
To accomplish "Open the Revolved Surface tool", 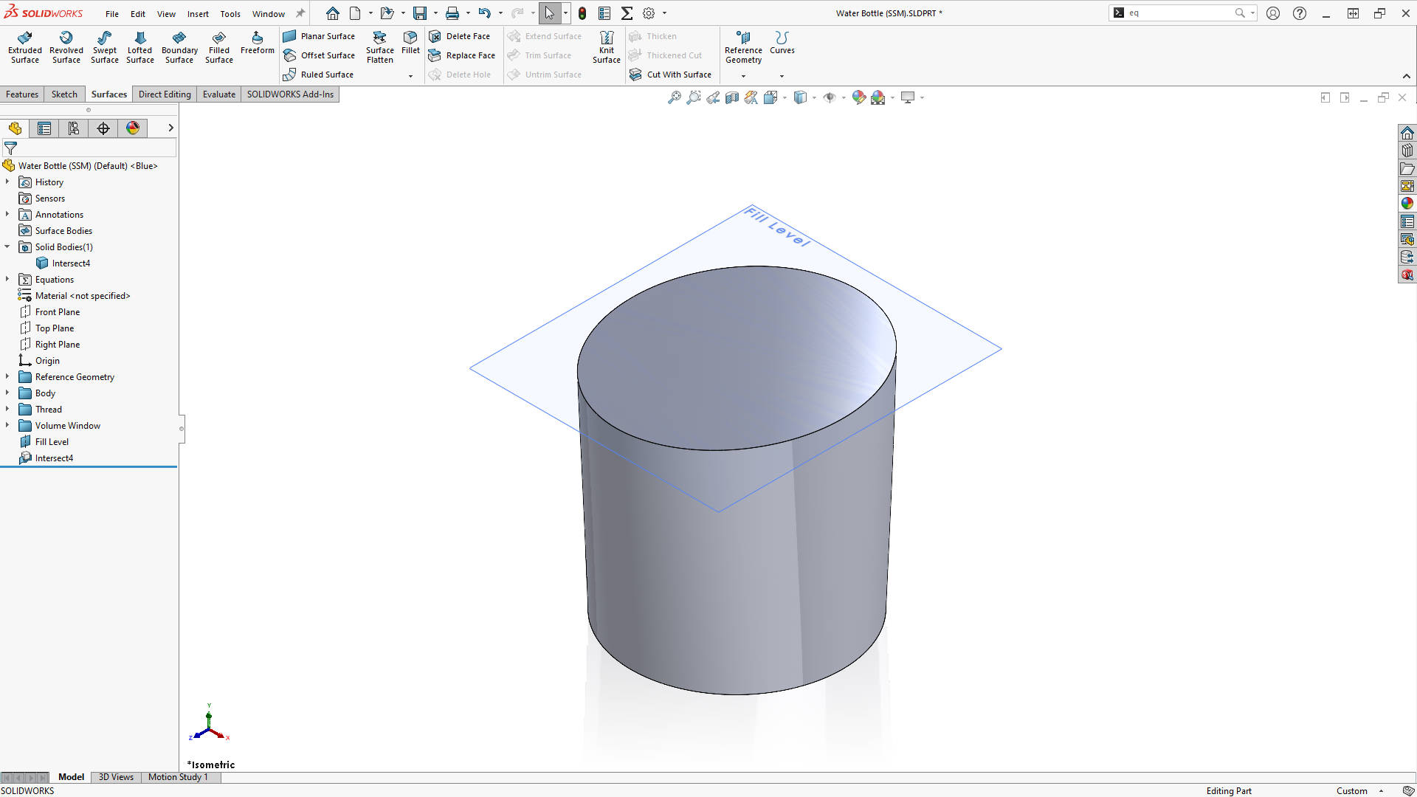I will 66,46.
